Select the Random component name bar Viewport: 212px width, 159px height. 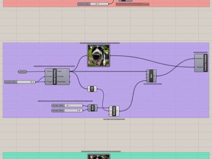pos(114,111)
